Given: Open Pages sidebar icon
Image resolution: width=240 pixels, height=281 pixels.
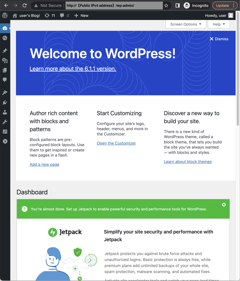Looking at the screenshot, I should pyautogui.click(x=5, y=70).
